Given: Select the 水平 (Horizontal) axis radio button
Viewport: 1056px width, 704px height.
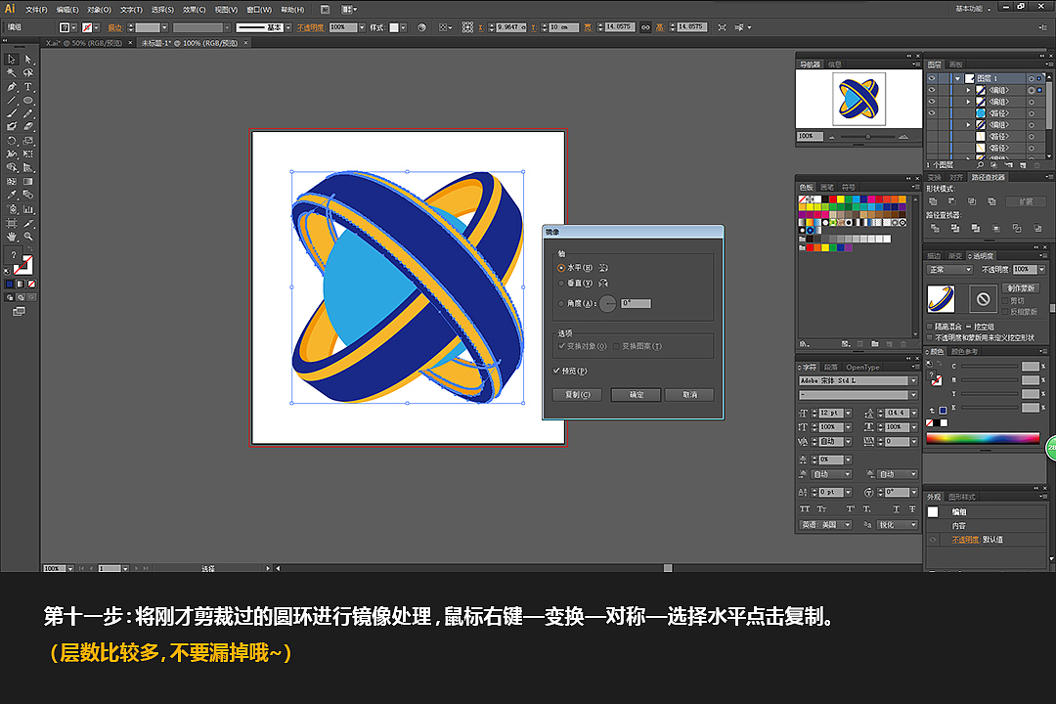Looking at the screenshot, I should pyautogui.click(x=561, y=268).
